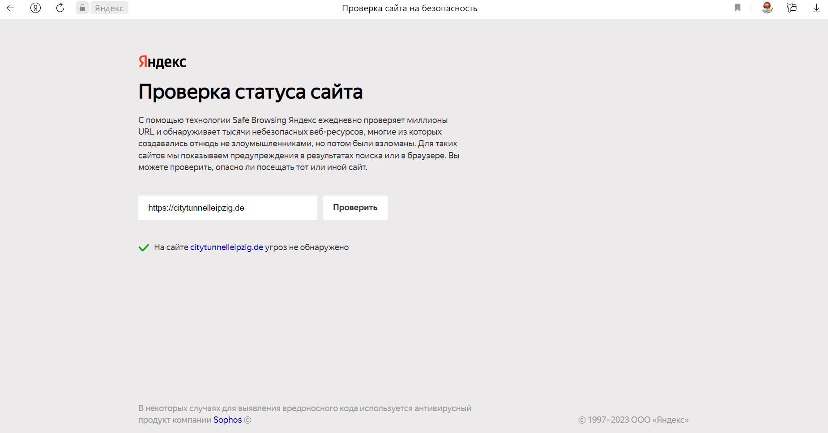Screen dimensions: 828x433
Task: Bookmark this page with the bookmark icon
Action: click(738, 8)
